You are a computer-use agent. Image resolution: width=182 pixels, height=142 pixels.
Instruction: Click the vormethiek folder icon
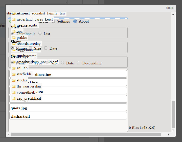(x=14, y=92)
